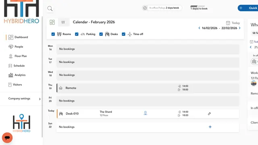Click the Rooms meeting icon
The image size is (258, 145).
pyautogui.click(x=59, y=34)
